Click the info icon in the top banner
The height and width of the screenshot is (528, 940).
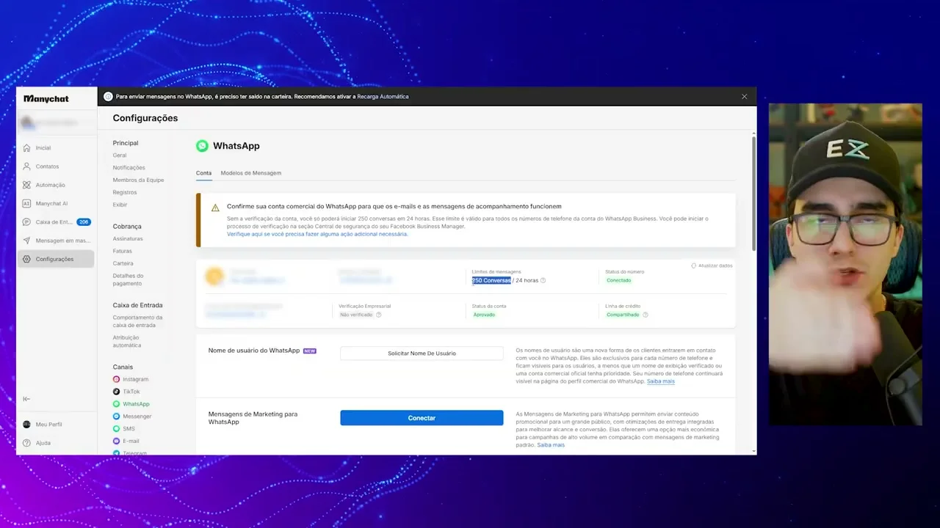[108, 97]
